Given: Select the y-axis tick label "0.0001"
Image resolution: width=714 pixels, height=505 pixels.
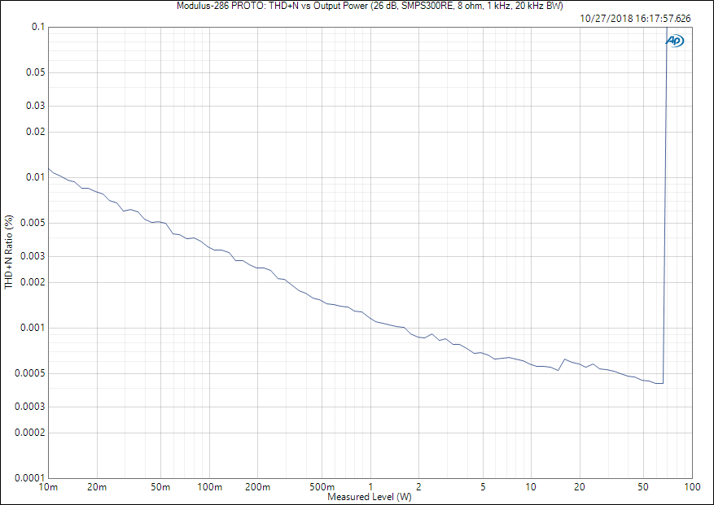Looking at the screenshot, I should point(31,478).
